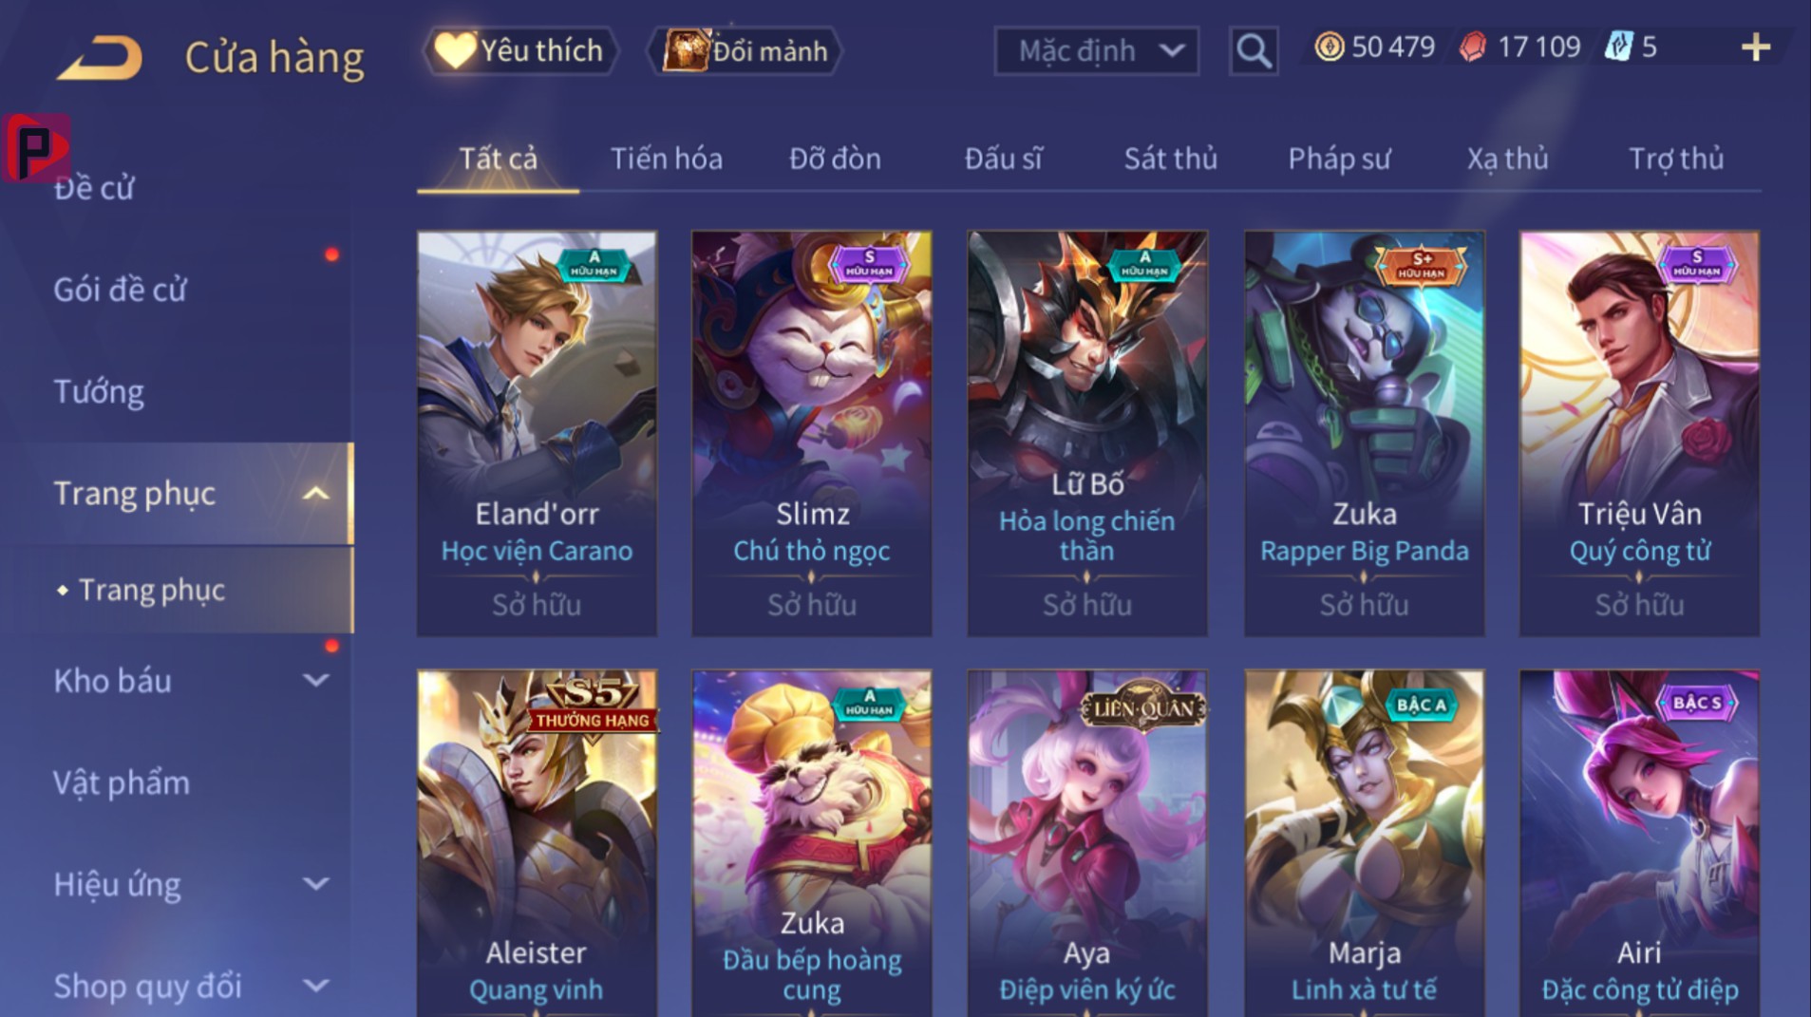Select the Gói đề cử menu item

point(120,290)
